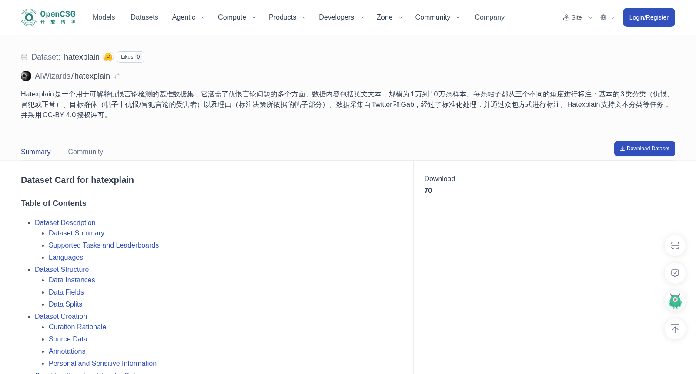This screenshot has width=696, height=374.
Task: Expand the Community nav menu chevron
Action: pyautogui.click(x=458, y=17)
